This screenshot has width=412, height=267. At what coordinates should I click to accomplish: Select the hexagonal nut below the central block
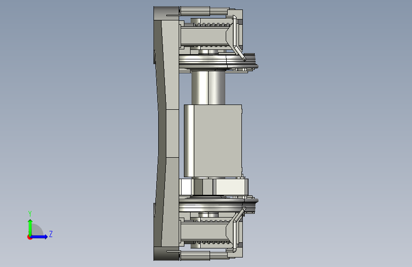214,187
